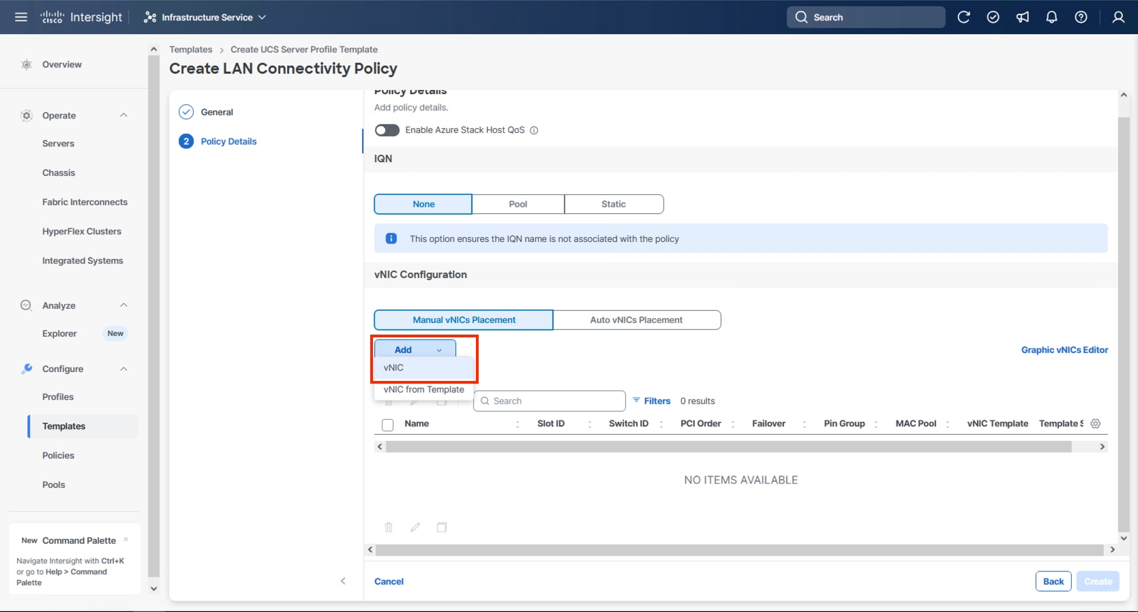Open Pools in sidebar

pos(54,485)
